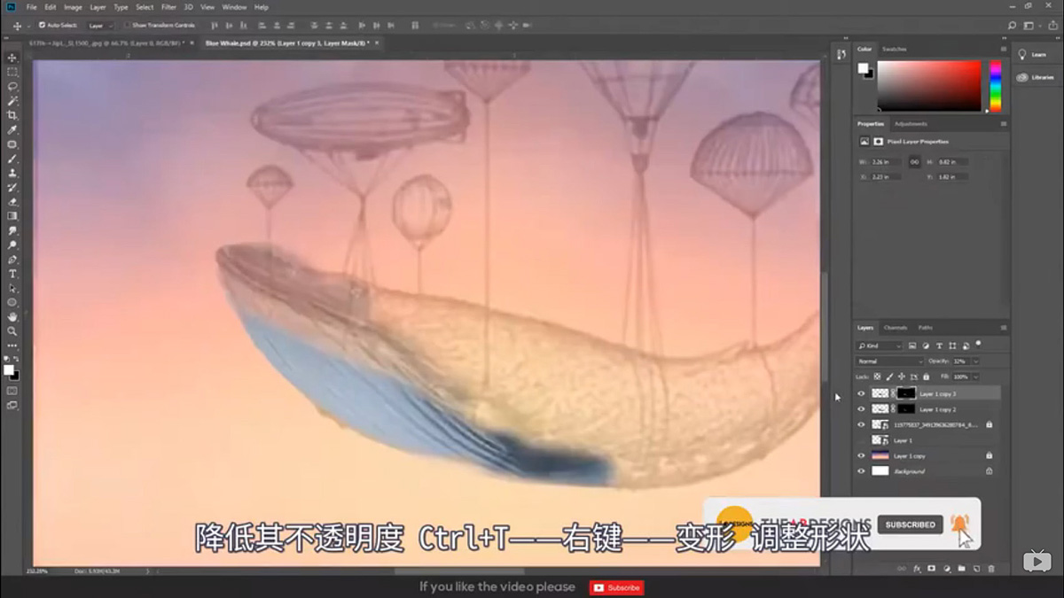Click the Subscribe button
1064x598 pixels.
[x=616, y=587]
